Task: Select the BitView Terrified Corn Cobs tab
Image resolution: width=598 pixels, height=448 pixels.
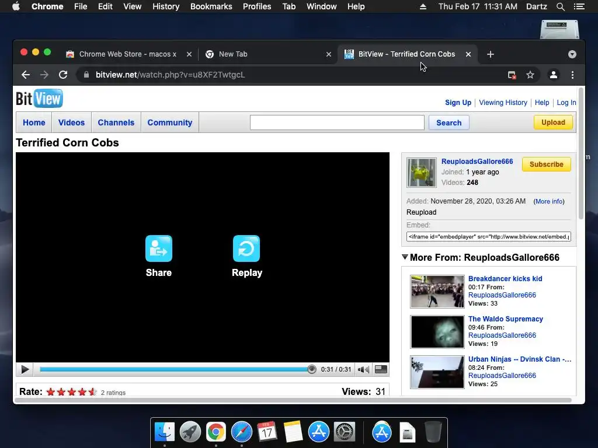Action: [406, 54]
